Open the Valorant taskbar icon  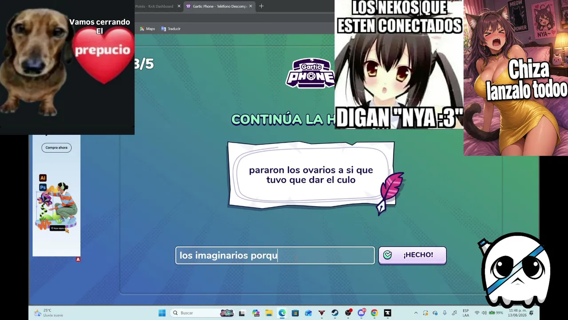pos(322,313)
